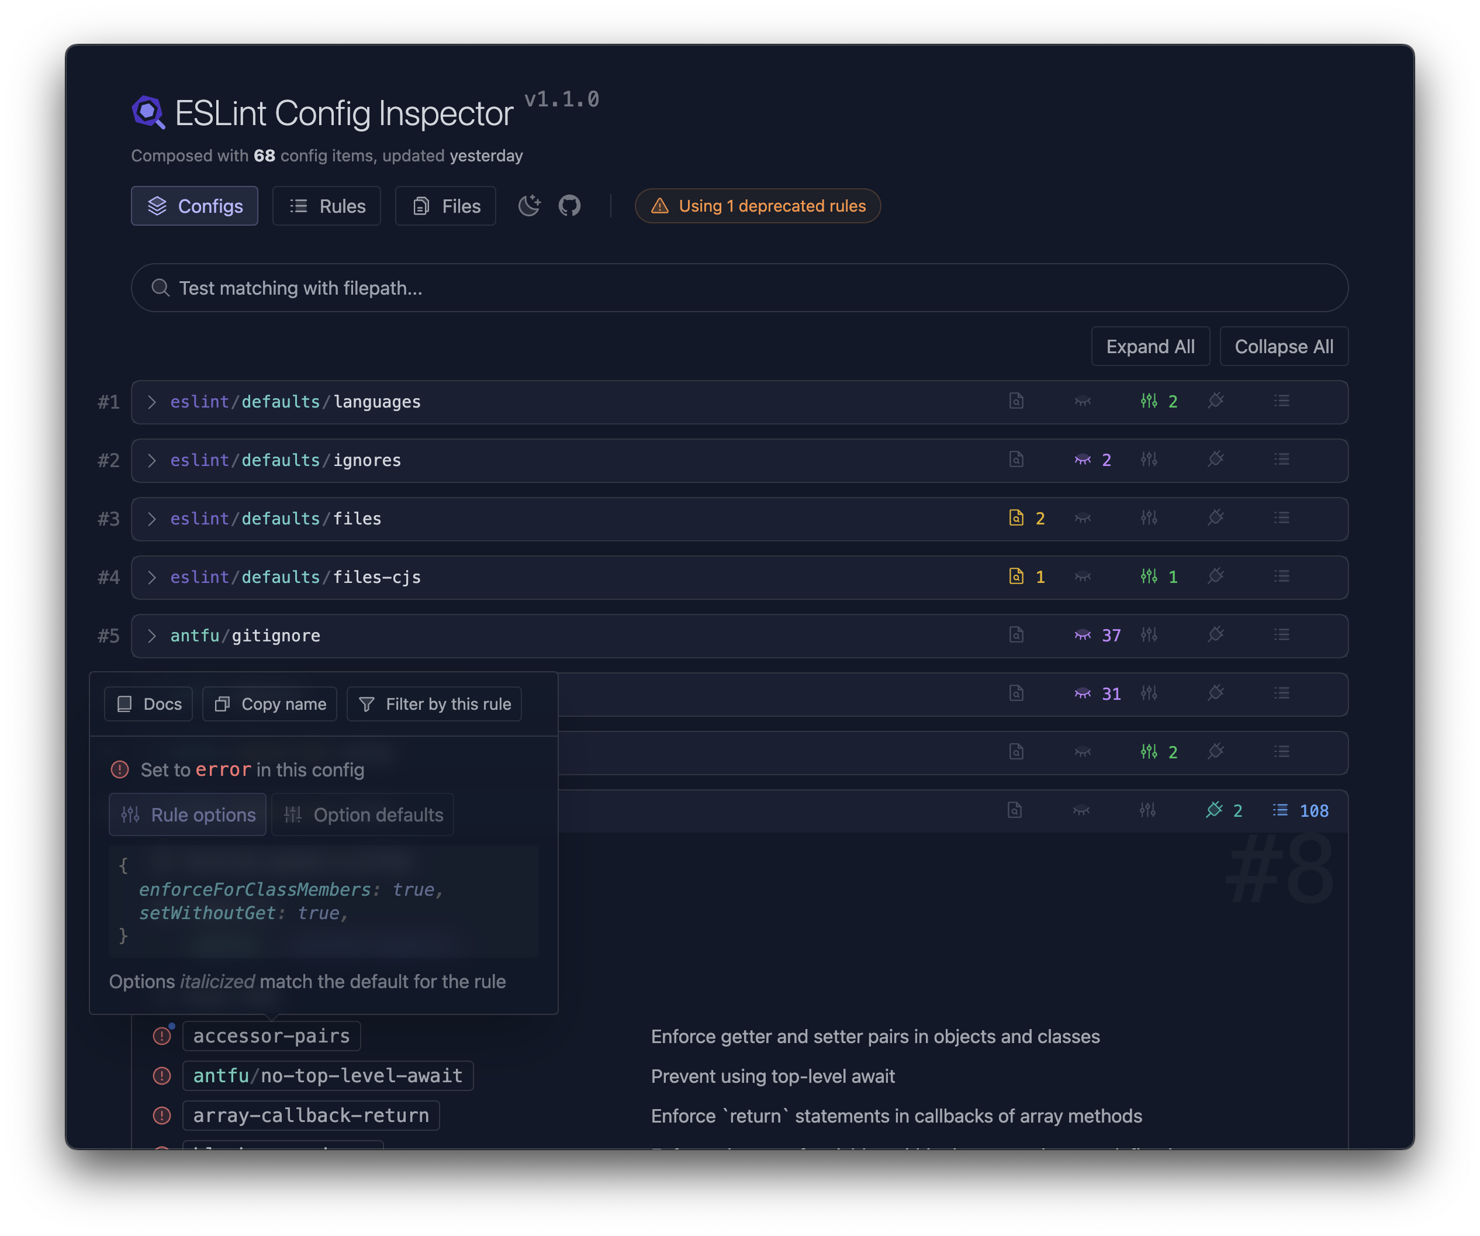
Task: Click the error icon beside array-callback-return
Action: [162, 1116]
